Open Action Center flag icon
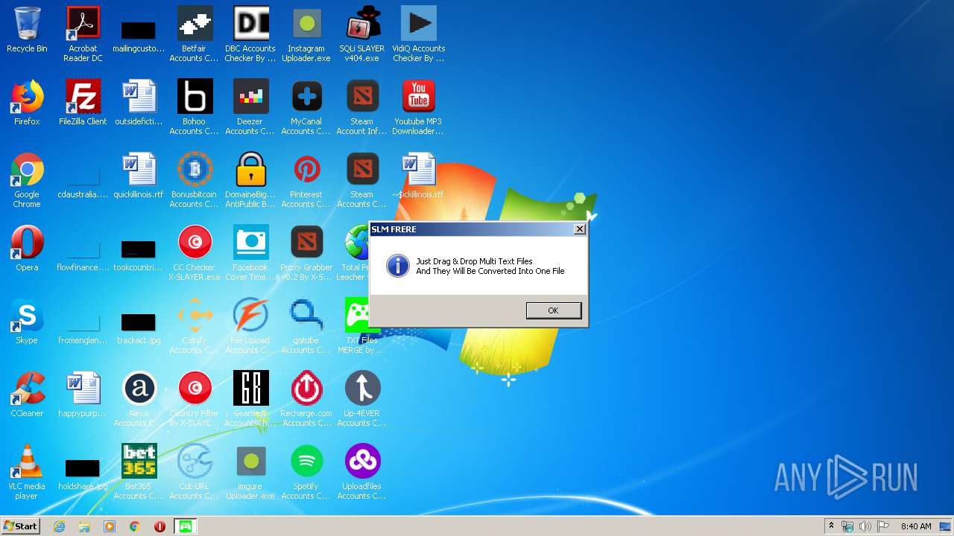 point(883,526)
